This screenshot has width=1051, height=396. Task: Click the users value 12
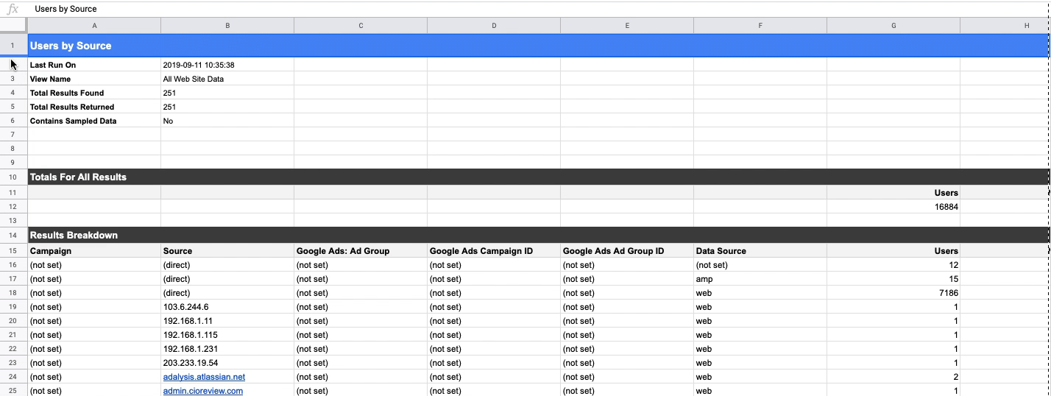coord(893,265)
